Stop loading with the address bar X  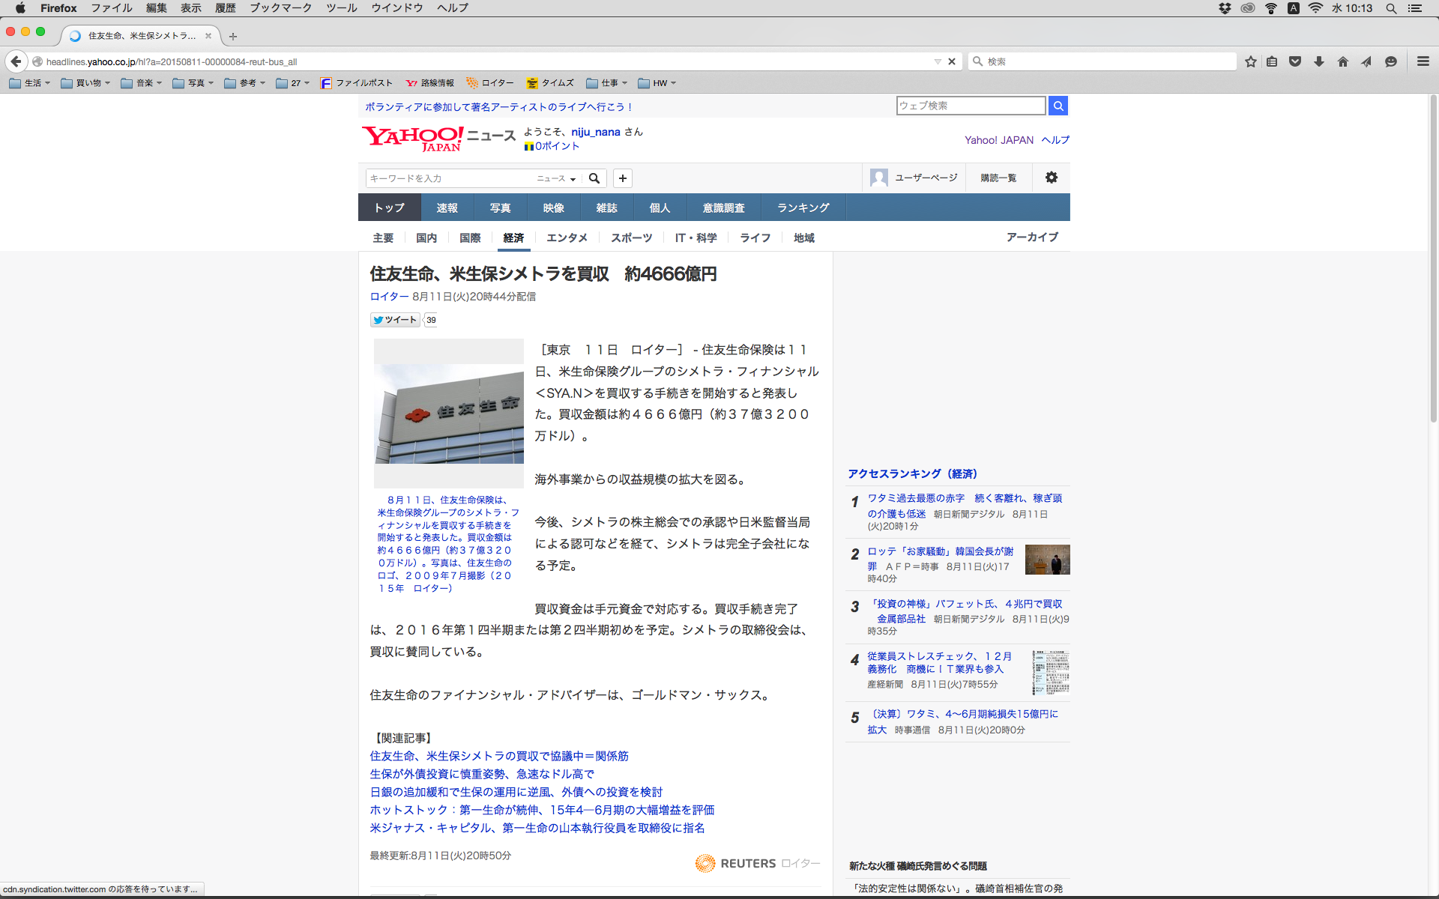952,61
